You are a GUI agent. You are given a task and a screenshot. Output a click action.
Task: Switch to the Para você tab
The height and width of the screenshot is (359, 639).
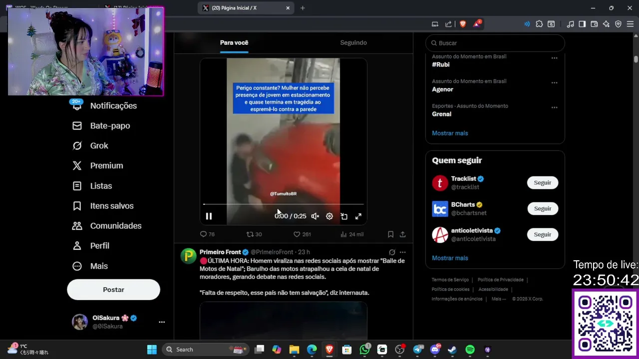tap(234, 42)
